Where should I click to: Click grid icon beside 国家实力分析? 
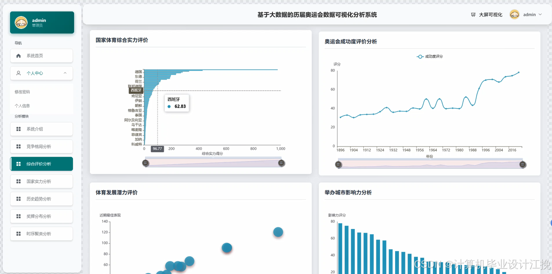pyautogui.click(x=19, y=182)
